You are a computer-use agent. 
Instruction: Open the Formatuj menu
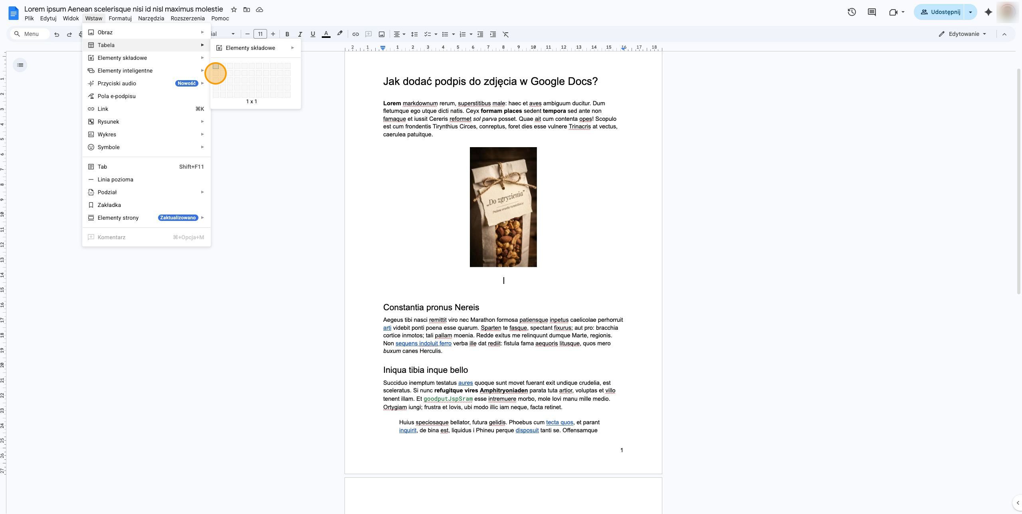click(x=120, y=18)
